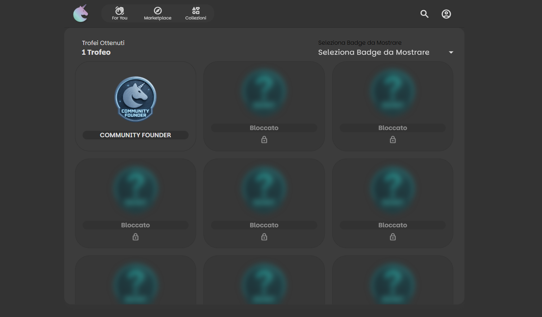Click the unicorn logo in header
Viewport: 542px width, 317px height.
point(81,13)
